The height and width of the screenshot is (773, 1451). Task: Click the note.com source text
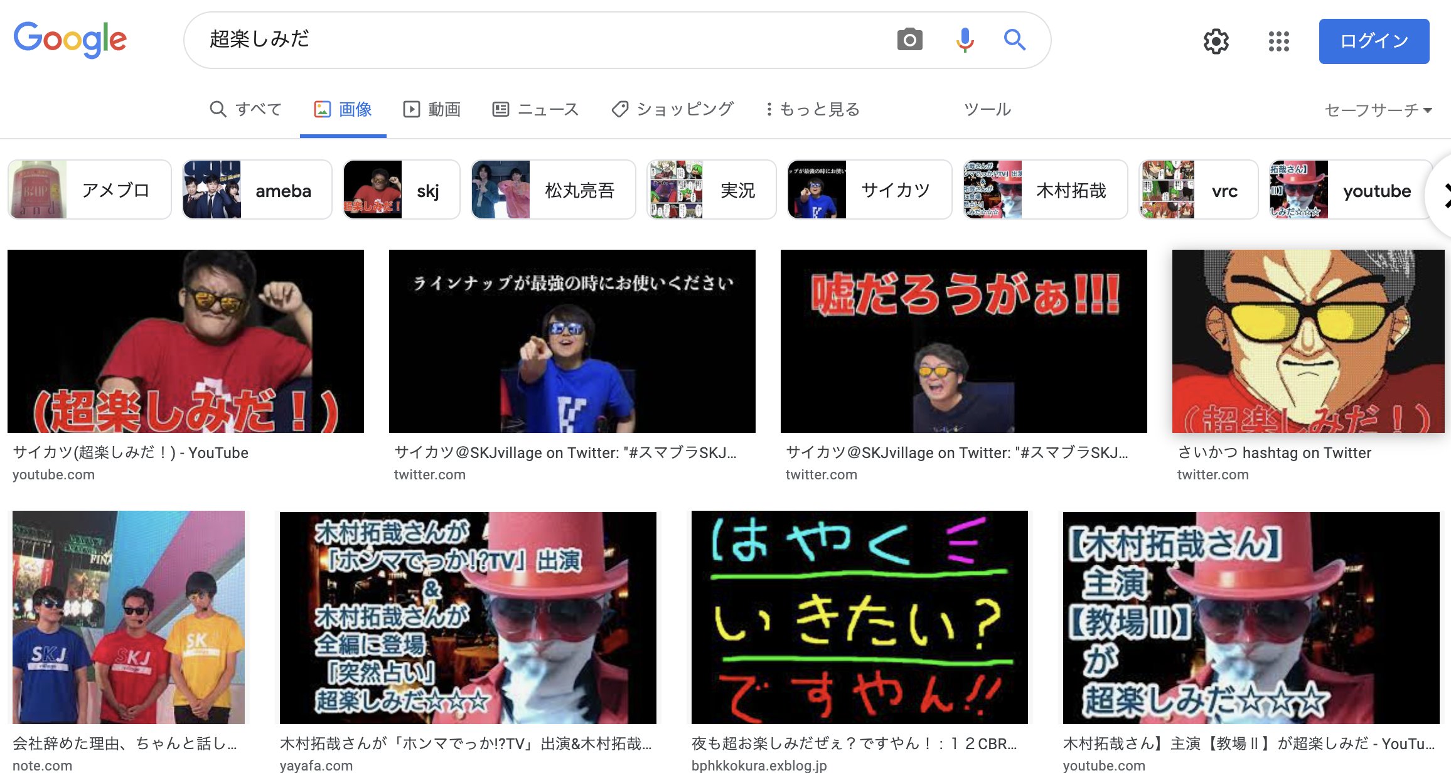42,765
